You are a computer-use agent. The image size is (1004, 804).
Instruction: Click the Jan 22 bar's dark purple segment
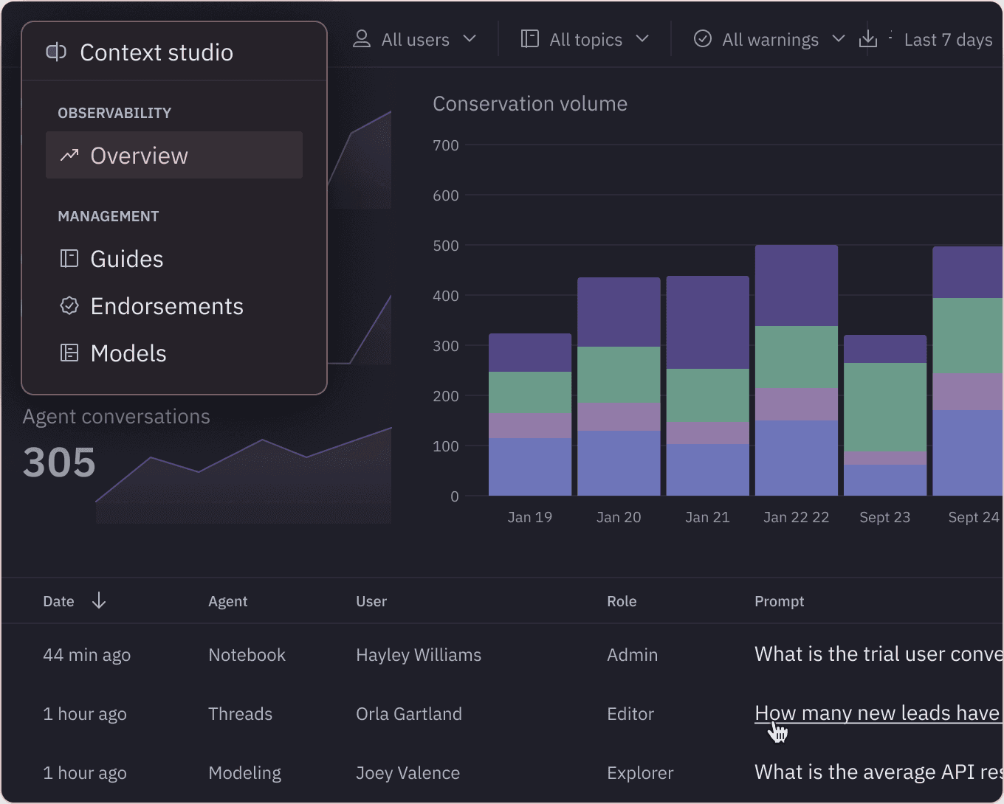tap(797, 285)
